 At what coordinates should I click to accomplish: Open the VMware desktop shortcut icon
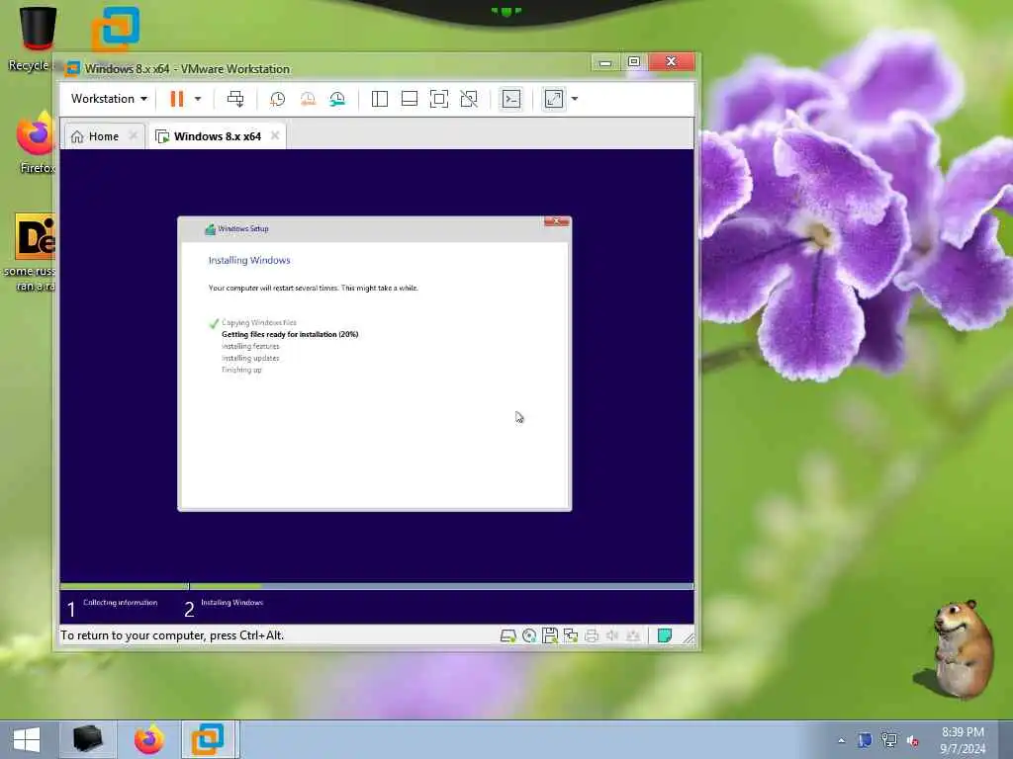pos(115,30)
